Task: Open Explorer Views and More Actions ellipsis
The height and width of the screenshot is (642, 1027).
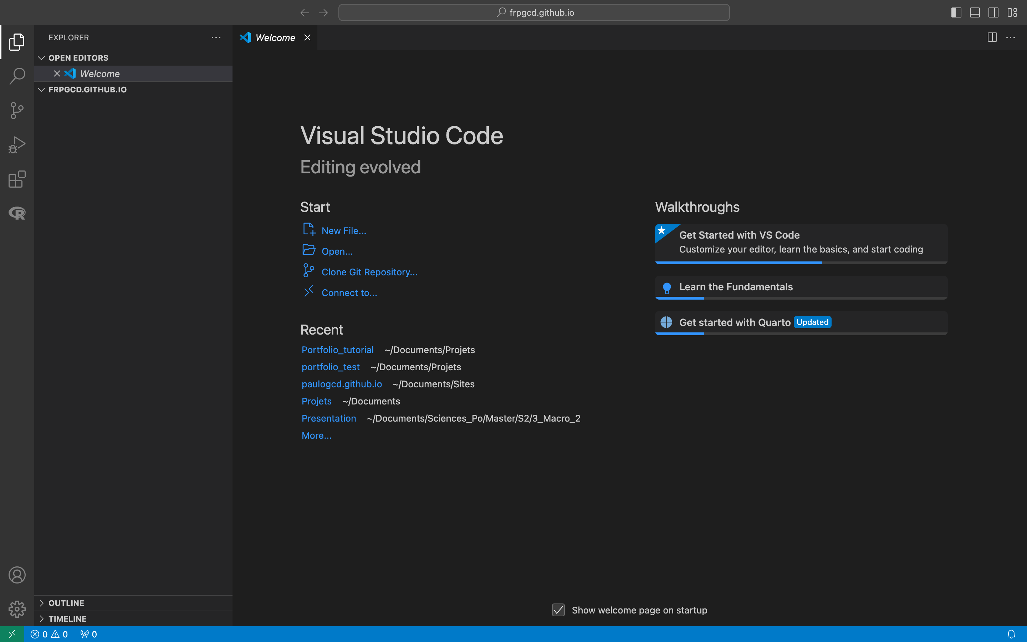Action: [x=216, y=37]
